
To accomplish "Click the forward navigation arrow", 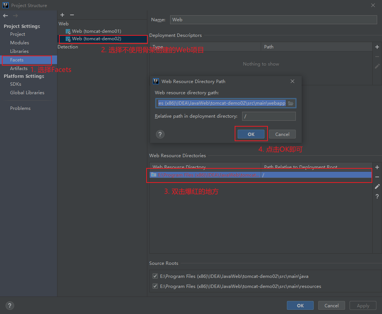I will coord(15,16).
